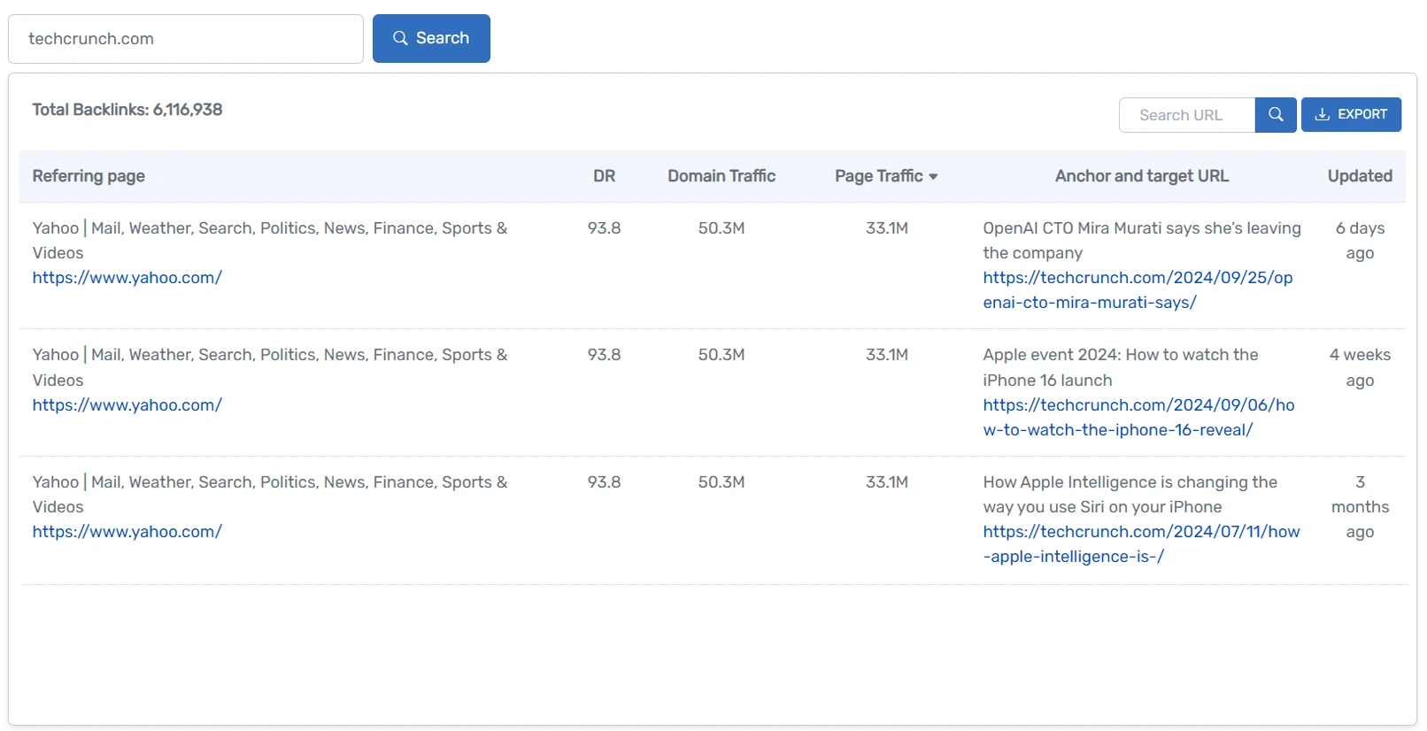Open the techcrunch how-apple-intelligence-is URL
This screenshot has width=1427, height=731.
(x=1141, y=544)
